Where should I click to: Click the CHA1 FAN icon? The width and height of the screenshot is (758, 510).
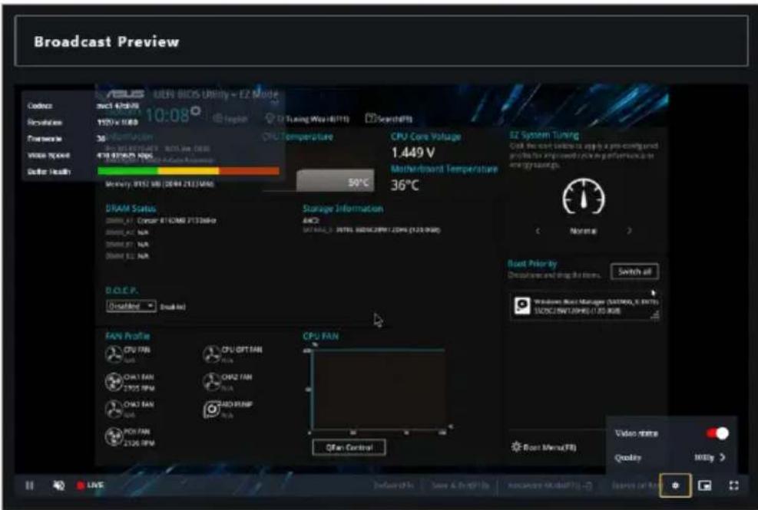tap(114, 382)
